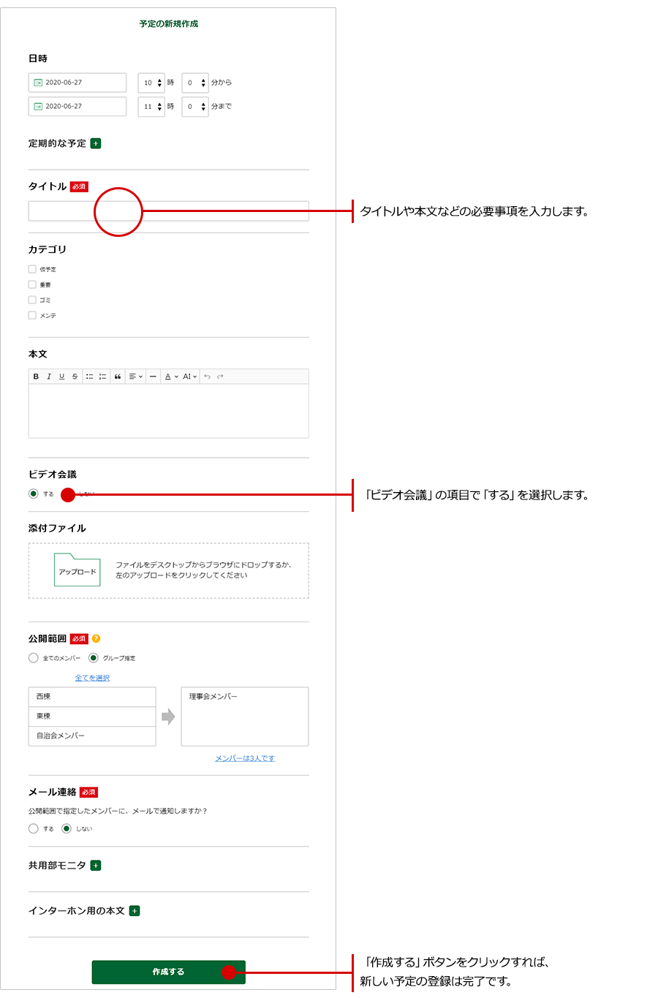
Task: Insert a block quote in 本文
Action: coord(118,377)
